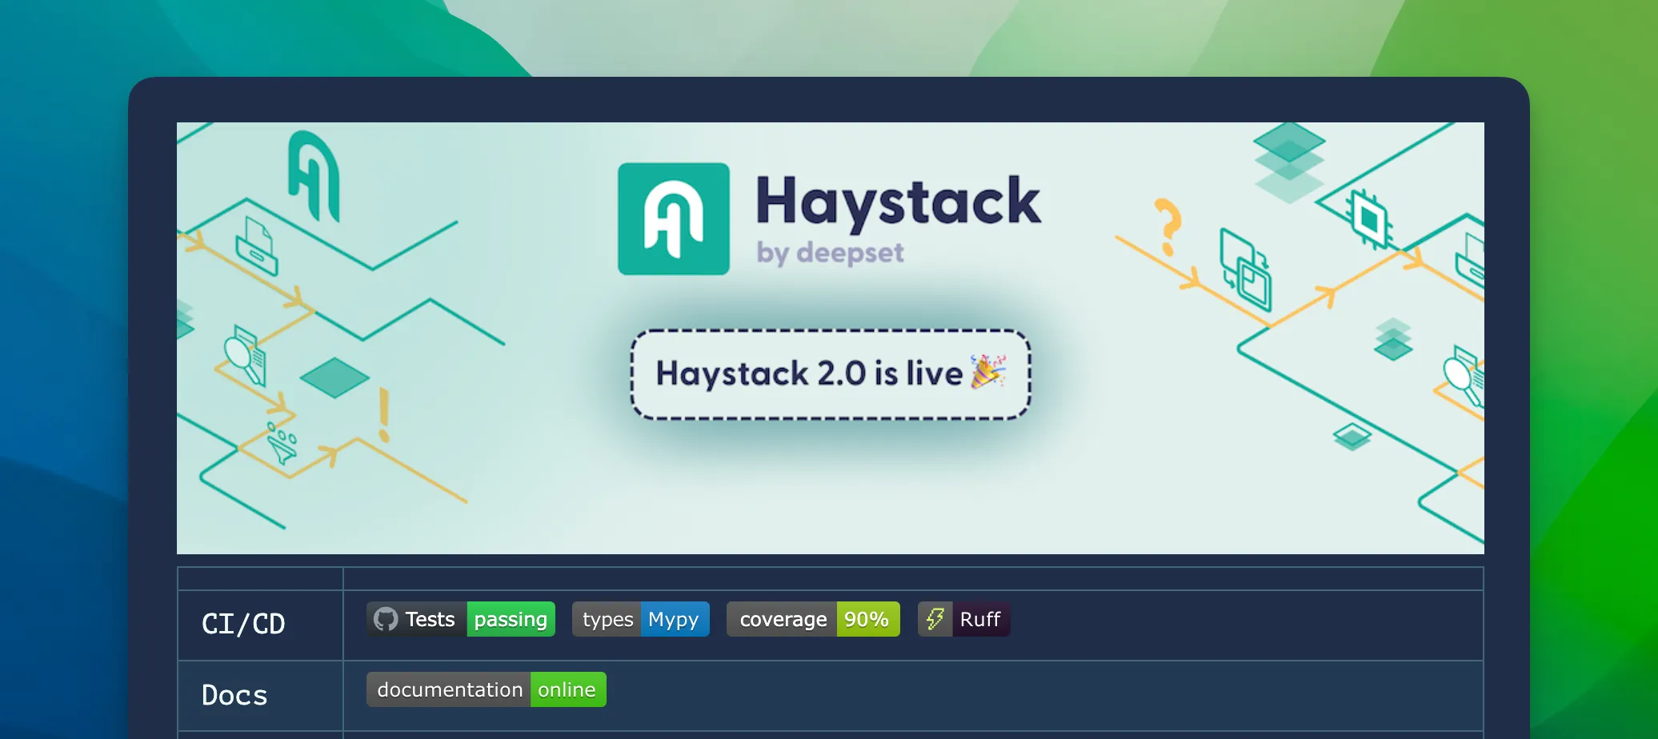Select the lightning bolt on the Ruff badge
The width and height of the screenshot is (1658, 739).
[x=934, y=618]
